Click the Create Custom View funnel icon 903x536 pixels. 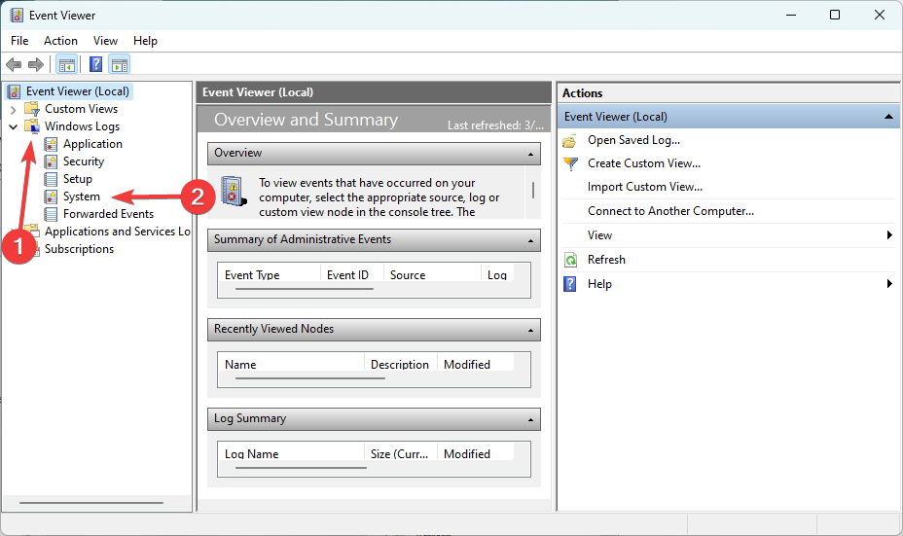(x=570, y=163)
